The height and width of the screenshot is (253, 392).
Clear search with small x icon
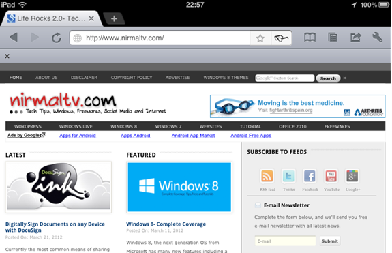pos(345,78)
